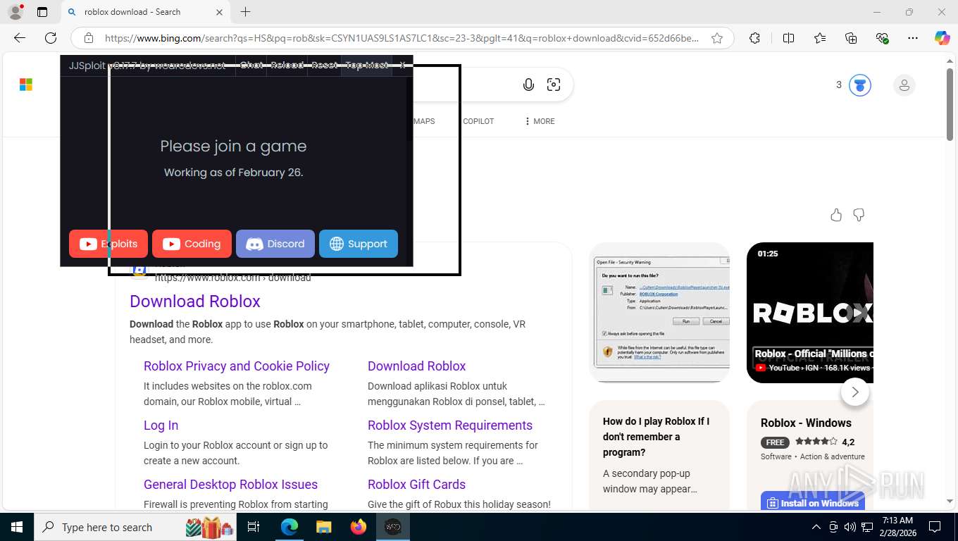The width and height of the screenshot is (958, 541).
Task: Open Edge Collections
Action: (x=851, y=38)
